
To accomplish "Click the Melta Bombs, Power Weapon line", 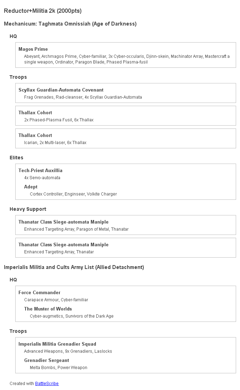I will [x=58, y=368].
